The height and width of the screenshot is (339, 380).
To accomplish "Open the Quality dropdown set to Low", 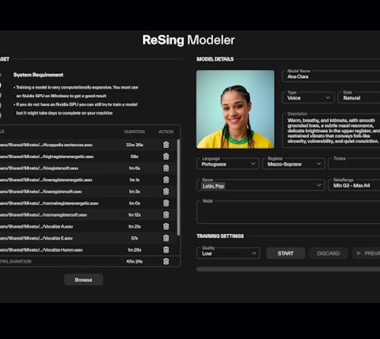I will (x=228, y=254).
